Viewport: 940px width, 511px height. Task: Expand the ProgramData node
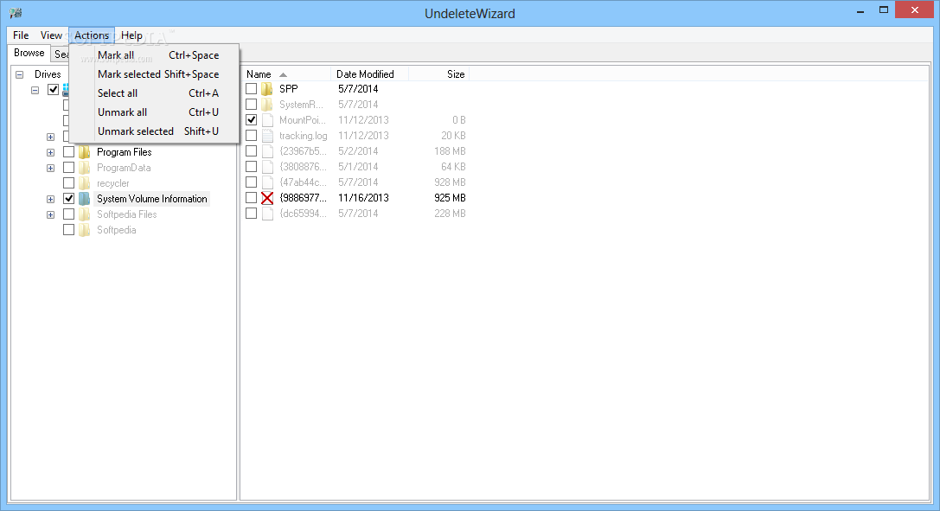(x=51, y=169)
